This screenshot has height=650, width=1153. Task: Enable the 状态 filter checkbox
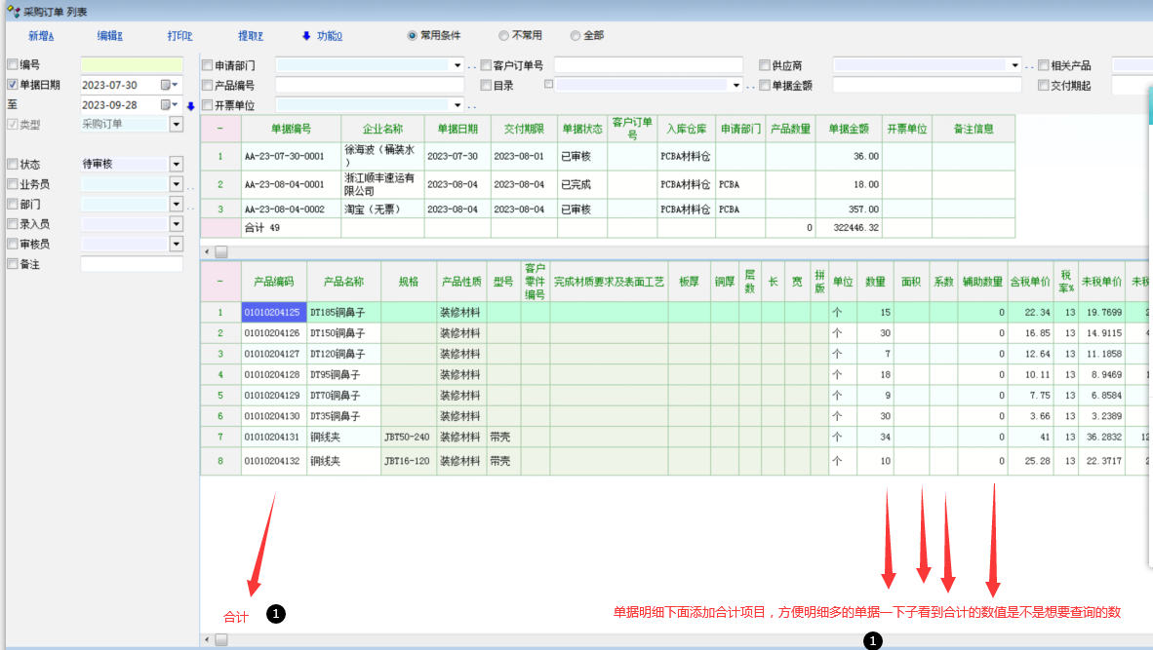pos(13,165)
